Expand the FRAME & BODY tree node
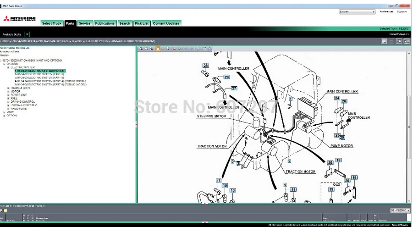413x227 pixels. point(8,88)
